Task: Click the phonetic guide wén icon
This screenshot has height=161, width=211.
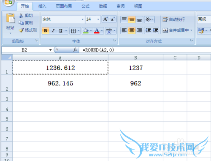Action: coord(109,31)
